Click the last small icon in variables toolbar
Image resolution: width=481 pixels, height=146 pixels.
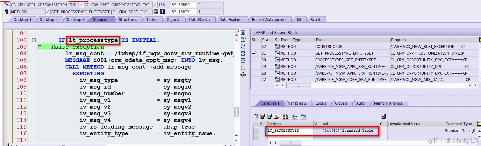coord(303,116)
